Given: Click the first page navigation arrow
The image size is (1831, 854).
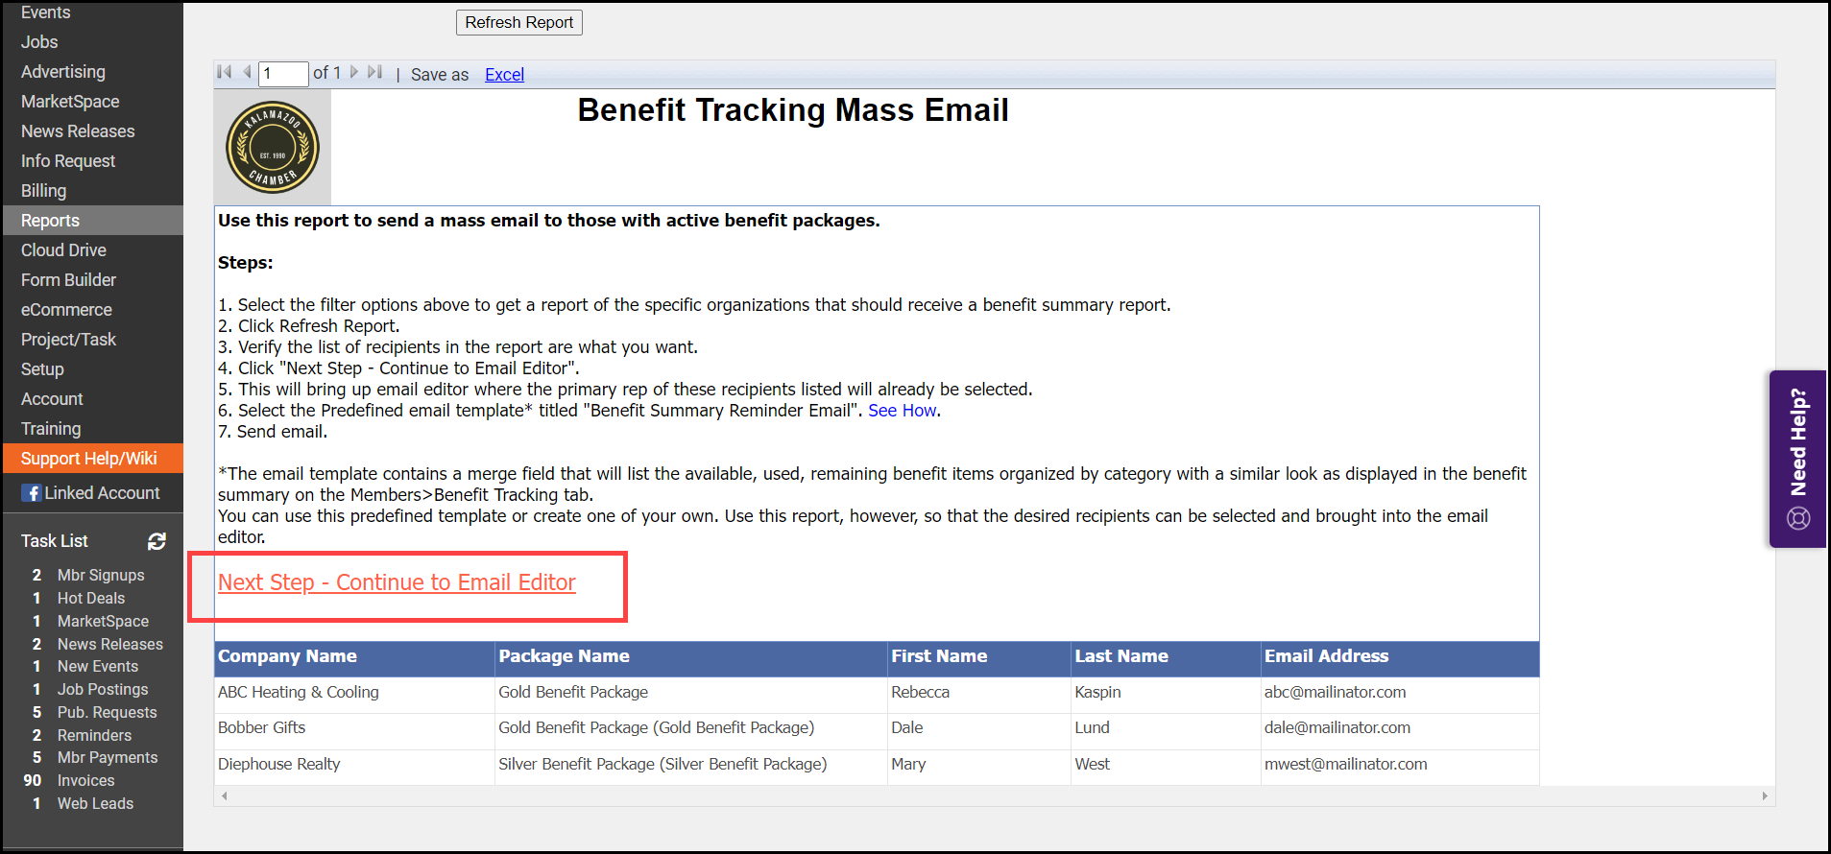Looking at the screenshot, I should click(x=225, y=73).
